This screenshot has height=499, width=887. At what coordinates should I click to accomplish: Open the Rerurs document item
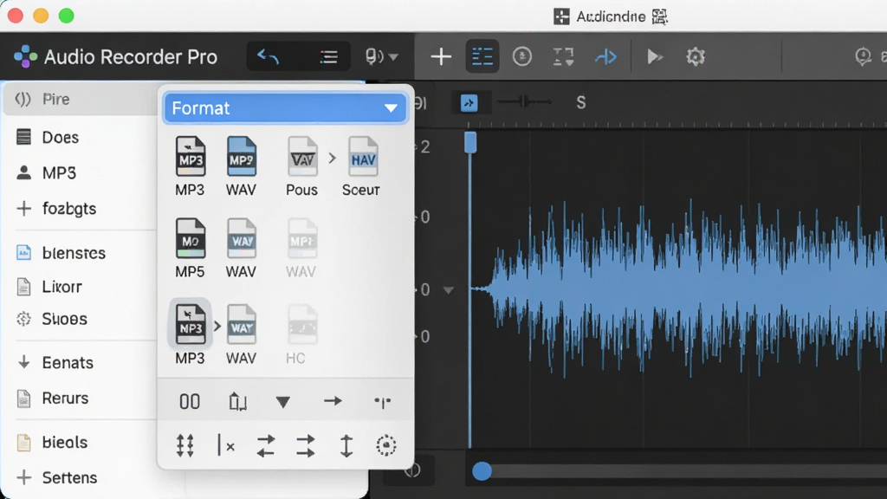pos(81,398)
